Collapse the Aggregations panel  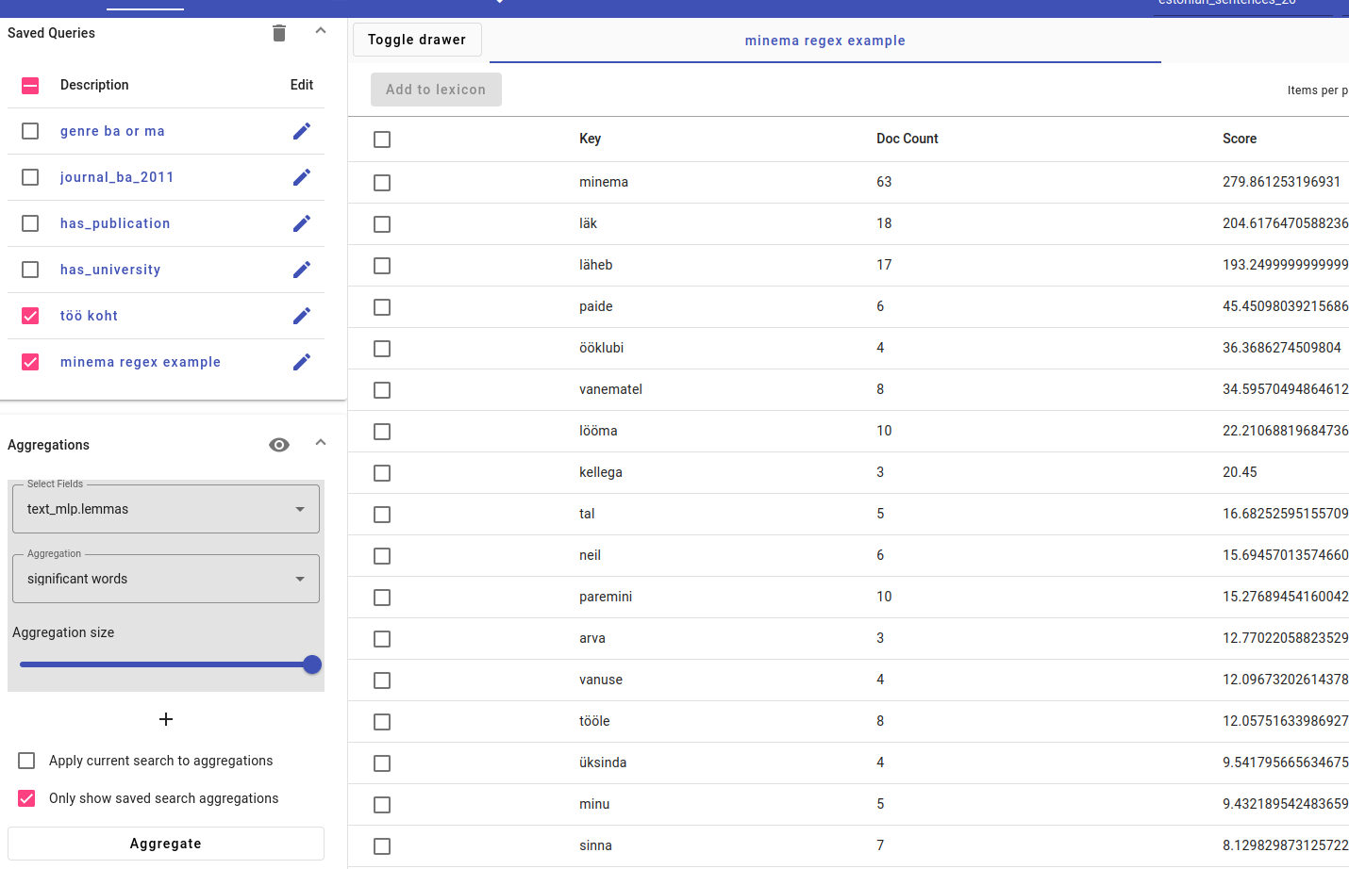(321, 443)
